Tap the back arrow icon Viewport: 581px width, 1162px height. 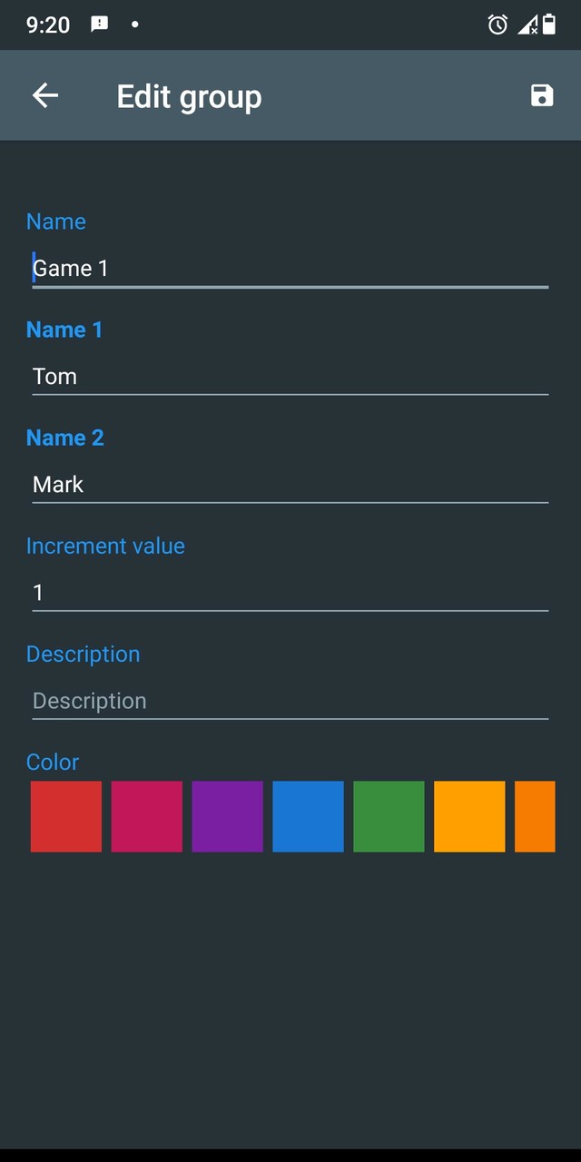[44, 95]
